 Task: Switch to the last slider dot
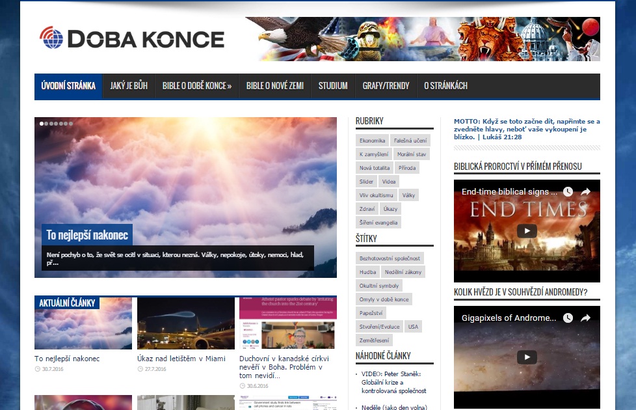click(x=71, y=123)
